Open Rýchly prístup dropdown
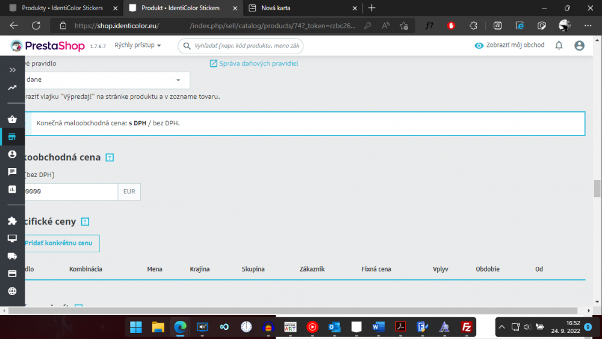Viewport: 602px width, 339px height. [137, 45]
